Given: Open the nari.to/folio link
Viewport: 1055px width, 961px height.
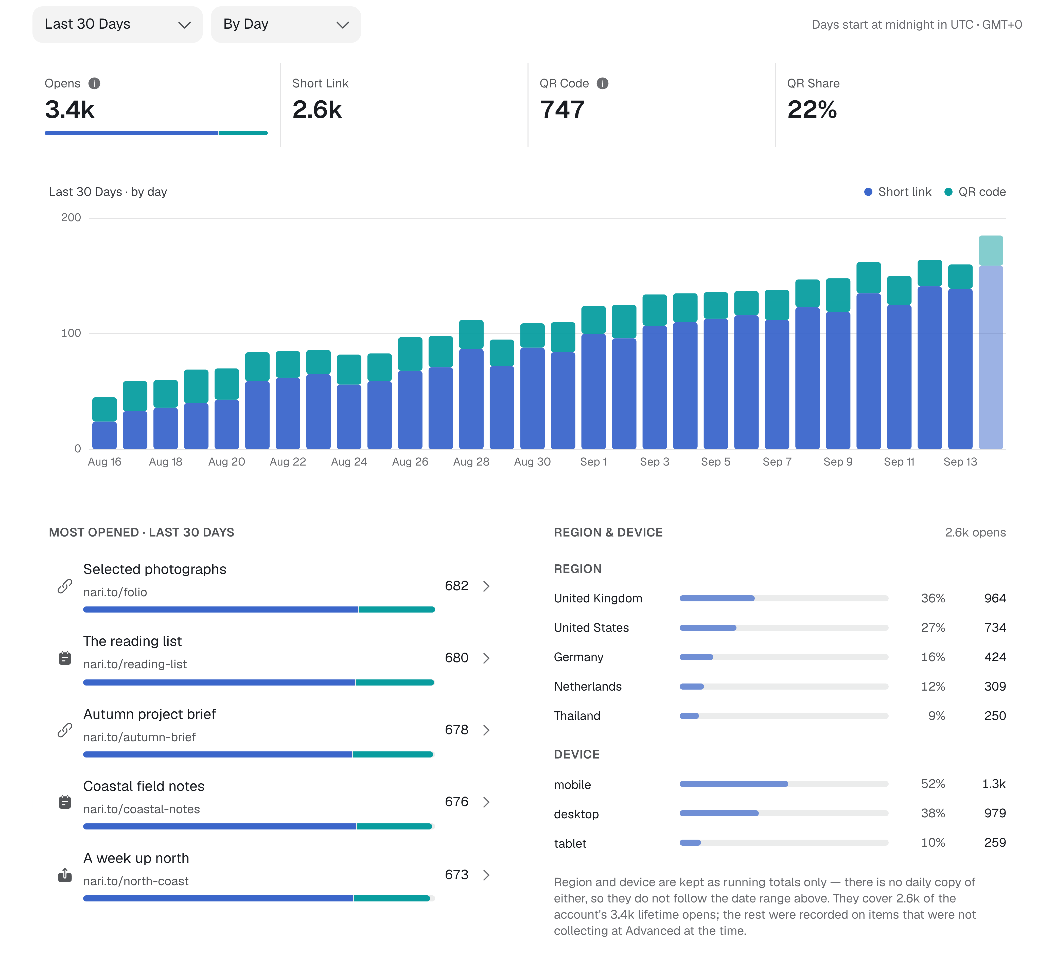Looking at the screenshot, I should (x=115, y=593).
